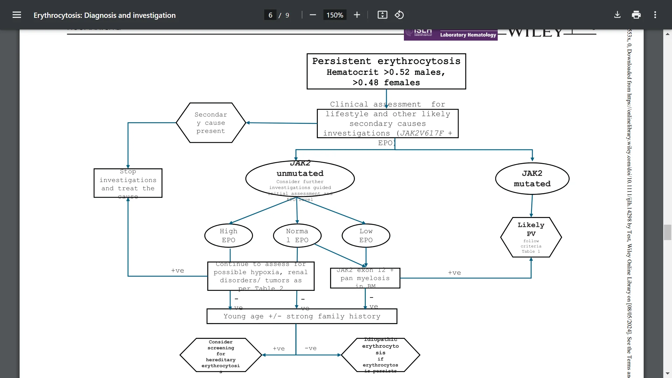Click the scrollbar down arrow
Image resolution: width=672 pixels, height=378 pixels.
[667, 373]
